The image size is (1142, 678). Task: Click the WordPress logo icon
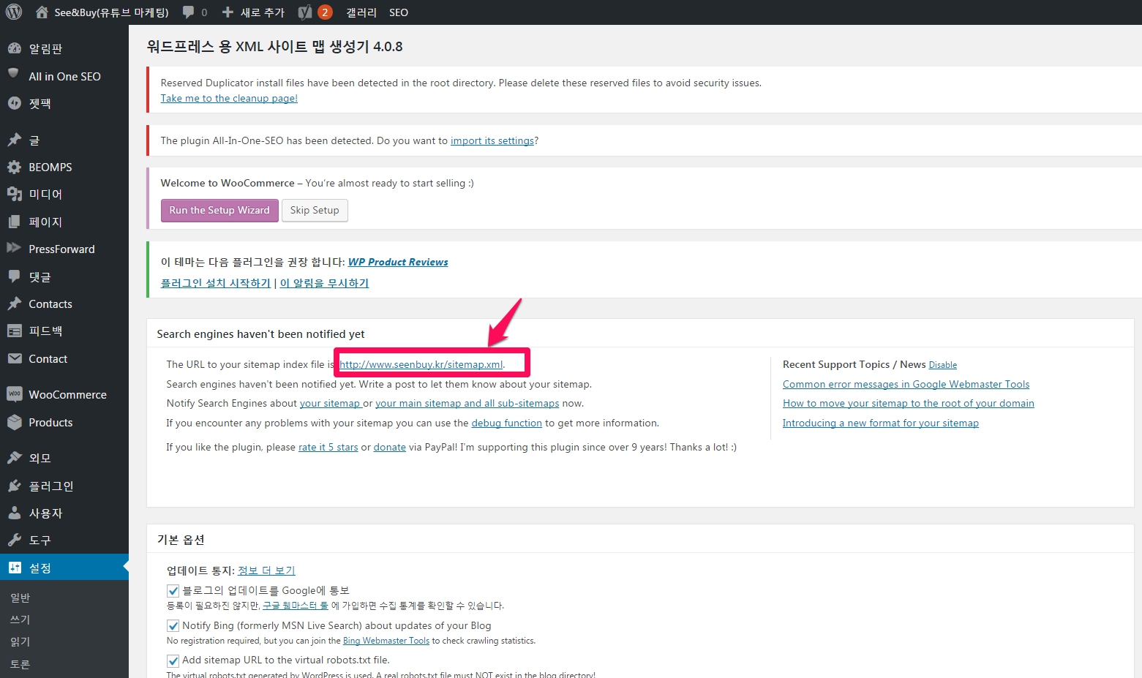coord(14,12)
